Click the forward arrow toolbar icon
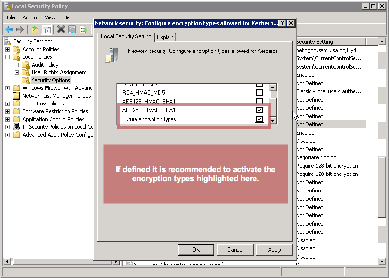This screenshot has width=389, height=278. (20, 30)
